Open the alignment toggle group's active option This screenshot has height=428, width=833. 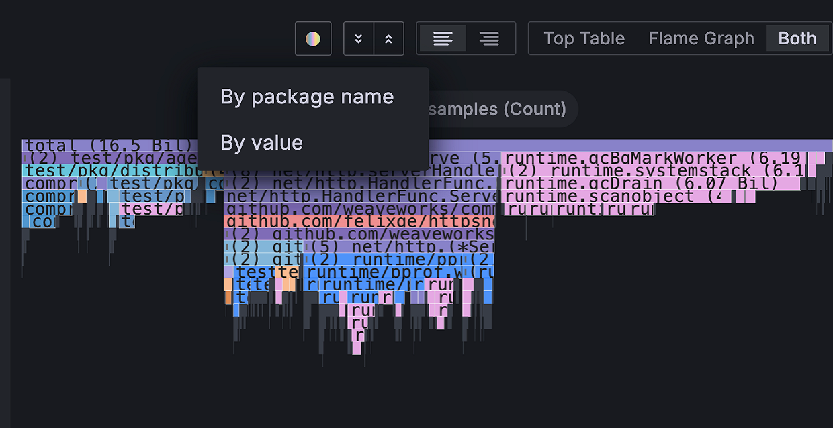coord(443,38)
